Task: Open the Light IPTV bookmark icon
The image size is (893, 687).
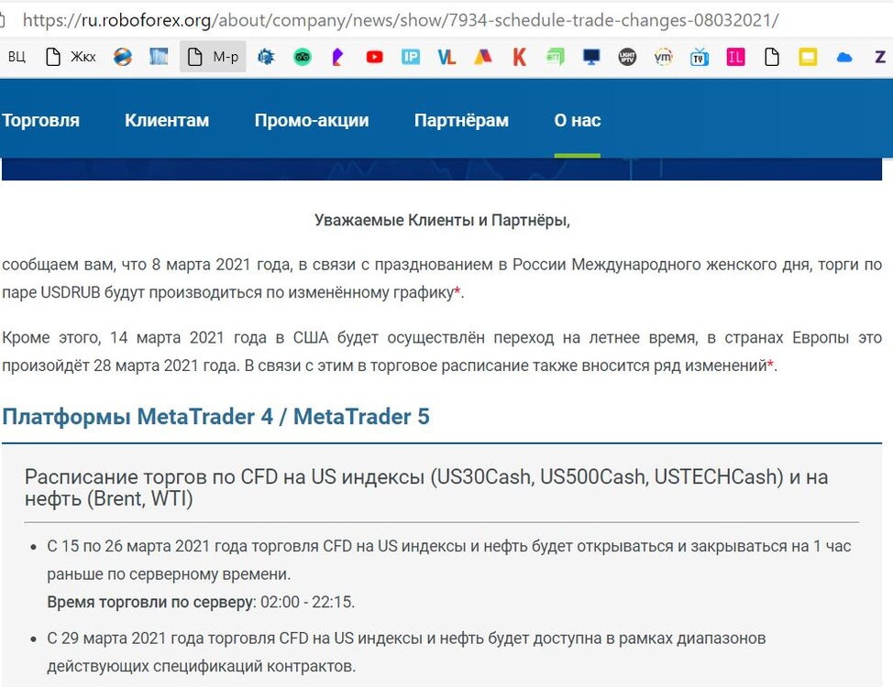Action: point(627,57)
